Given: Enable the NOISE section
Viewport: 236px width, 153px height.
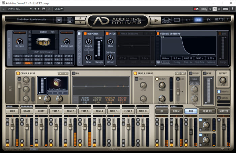Looking at the screenshot, I should (190, 73).
